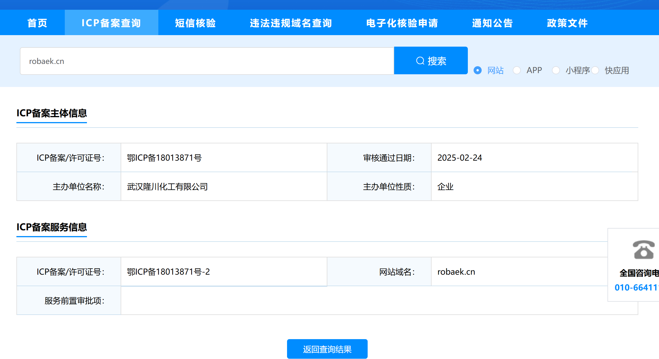Open the 电子化核验申请 tab
The height and width of the screenshot is (359, 659).
[x=402, y=23]
